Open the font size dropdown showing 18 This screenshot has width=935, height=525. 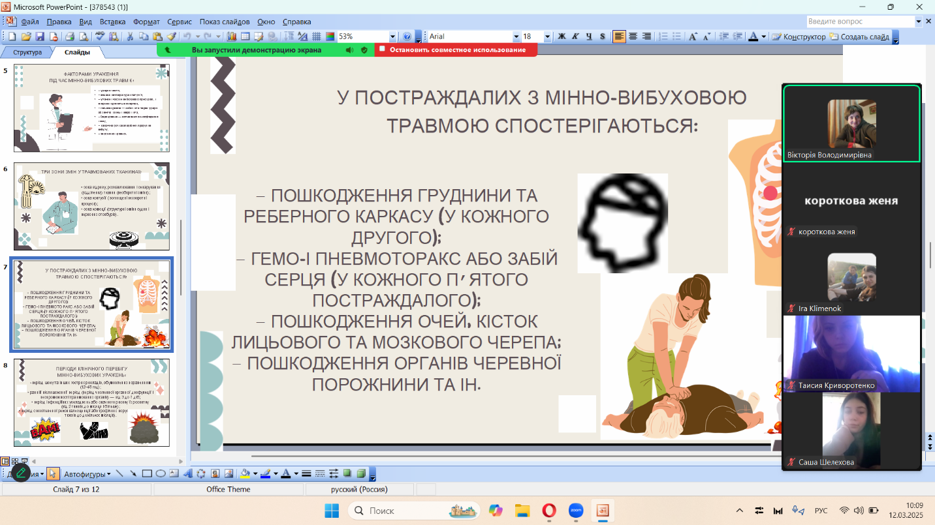547,37
